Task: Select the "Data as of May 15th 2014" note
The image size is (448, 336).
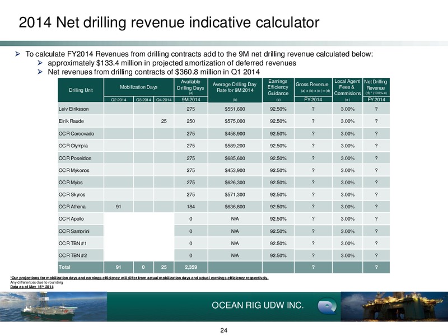Action: (x=32, y=287)
